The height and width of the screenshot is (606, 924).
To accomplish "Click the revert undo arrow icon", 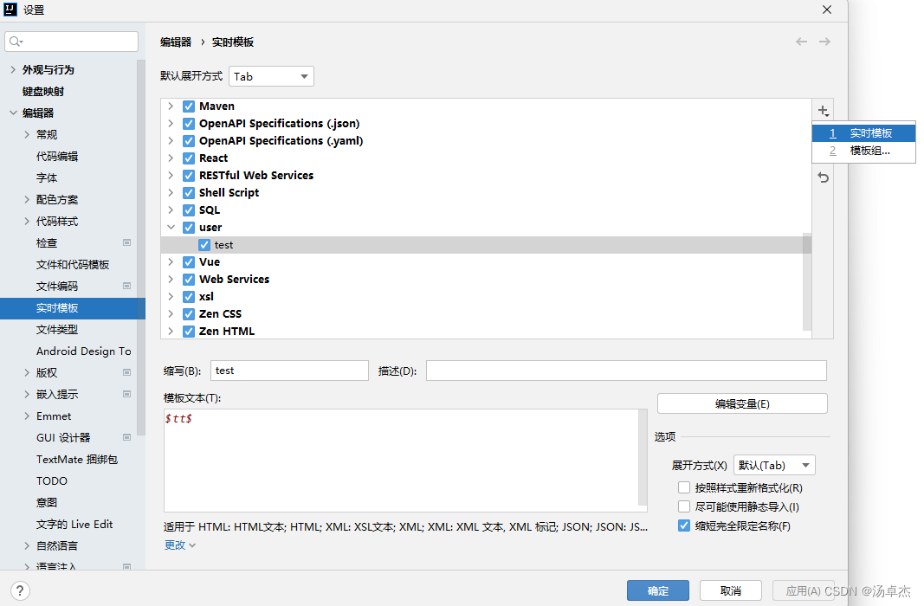I will 823,177.
